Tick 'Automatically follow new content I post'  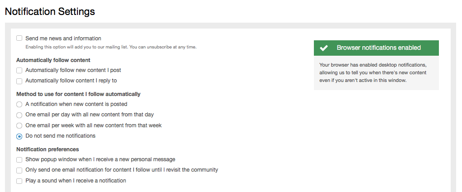coord(19,71)
